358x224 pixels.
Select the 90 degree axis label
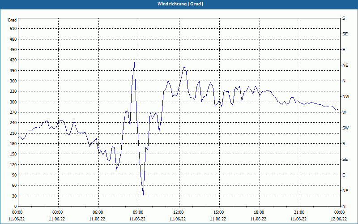tap(14, 175)
